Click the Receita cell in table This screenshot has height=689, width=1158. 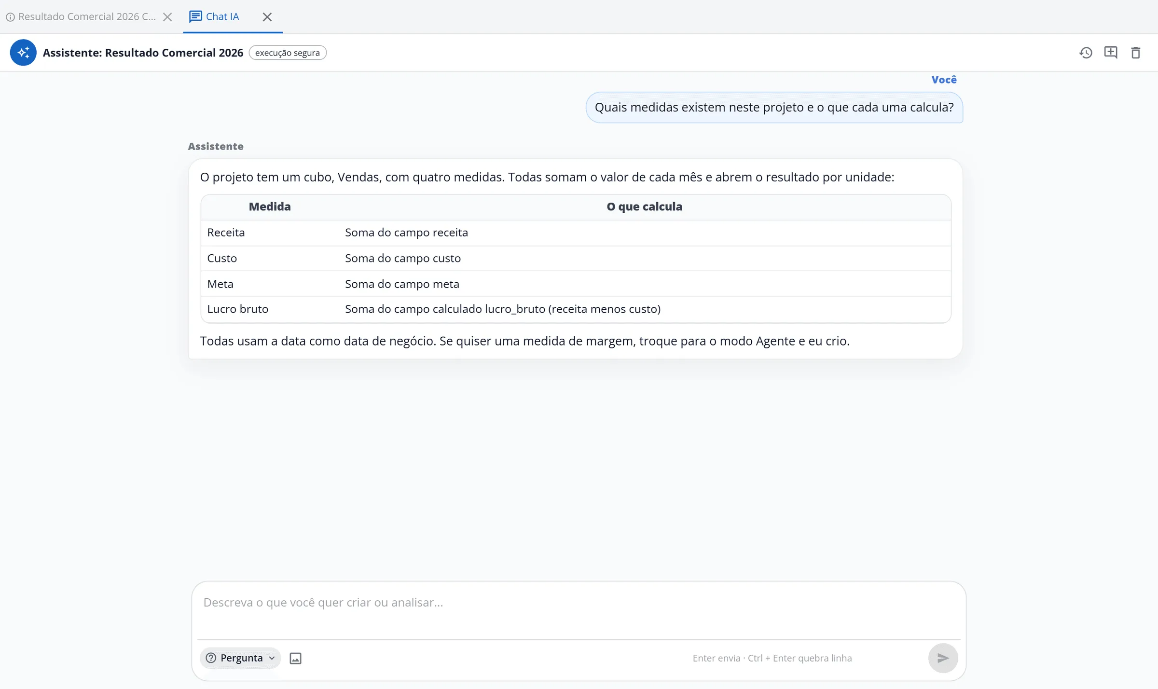pos(270,233)
